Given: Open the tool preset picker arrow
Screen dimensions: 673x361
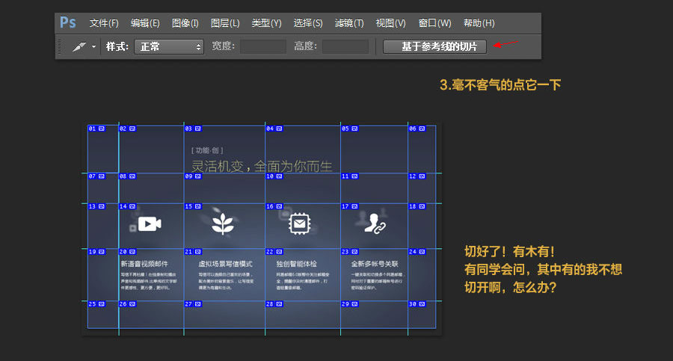Looking at the screenshot, I should 94,47.
